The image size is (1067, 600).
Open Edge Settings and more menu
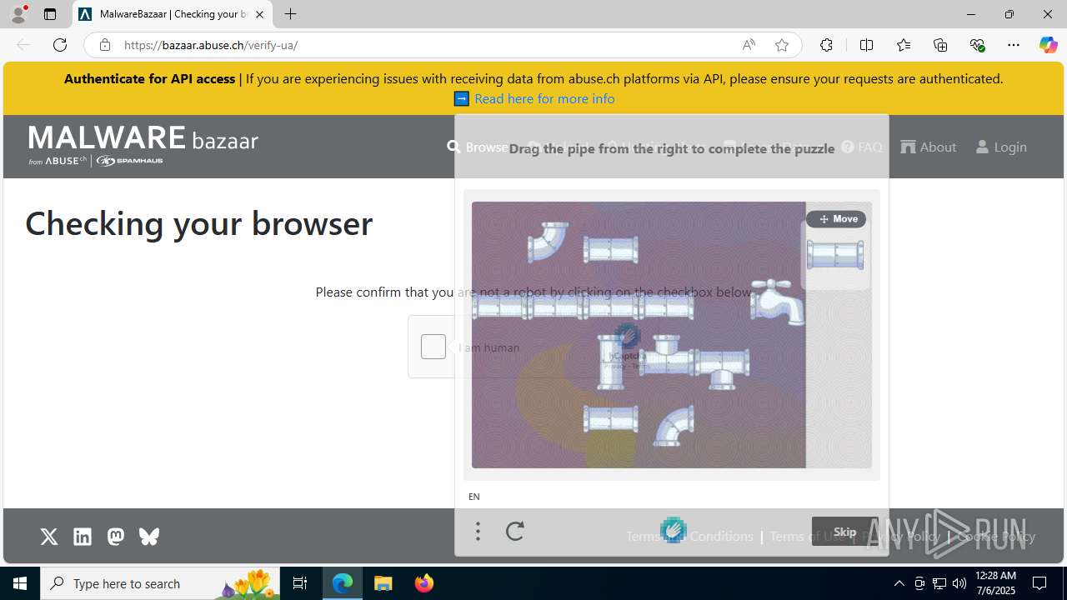[1014, 45]
